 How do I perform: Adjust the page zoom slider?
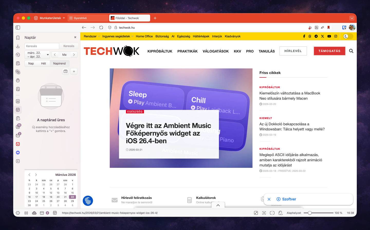318,213
